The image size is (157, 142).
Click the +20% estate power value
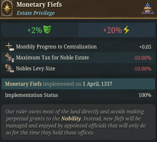click(113, 30)
